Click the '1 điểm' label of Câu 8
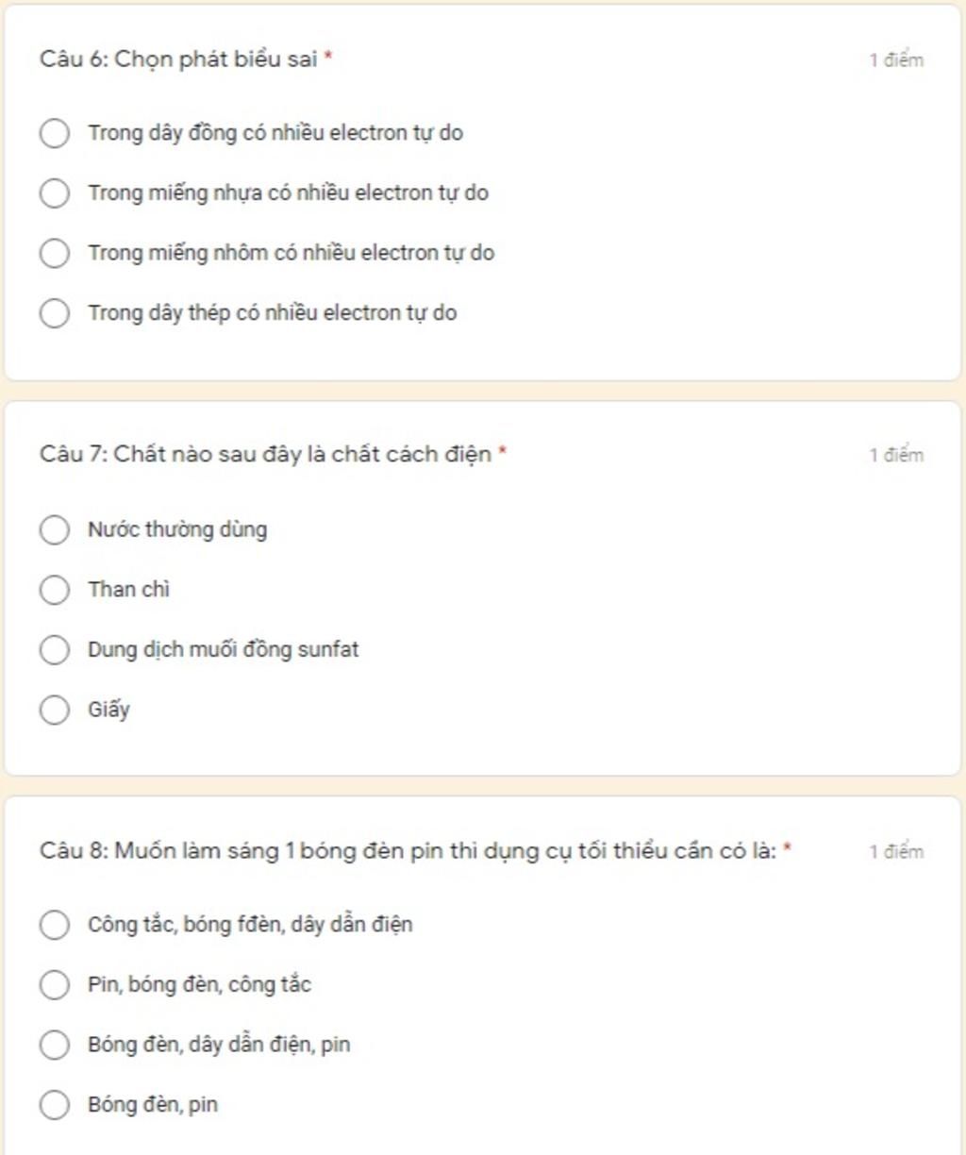The width and height of the screenshot is (966, 1155). (x=896, y=851)
